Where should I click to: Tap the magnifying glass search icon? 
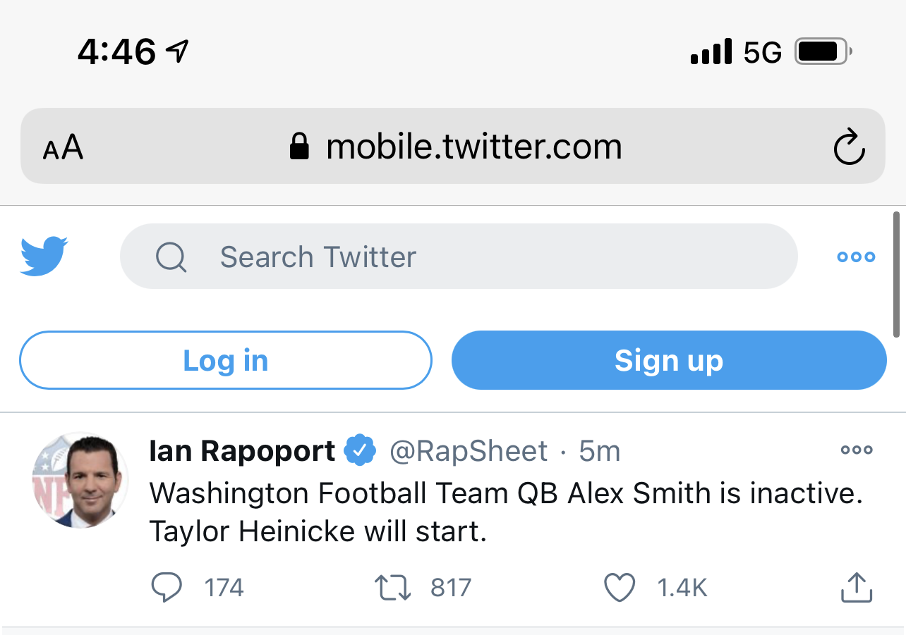pyautogui.click(x=171, y=257)
